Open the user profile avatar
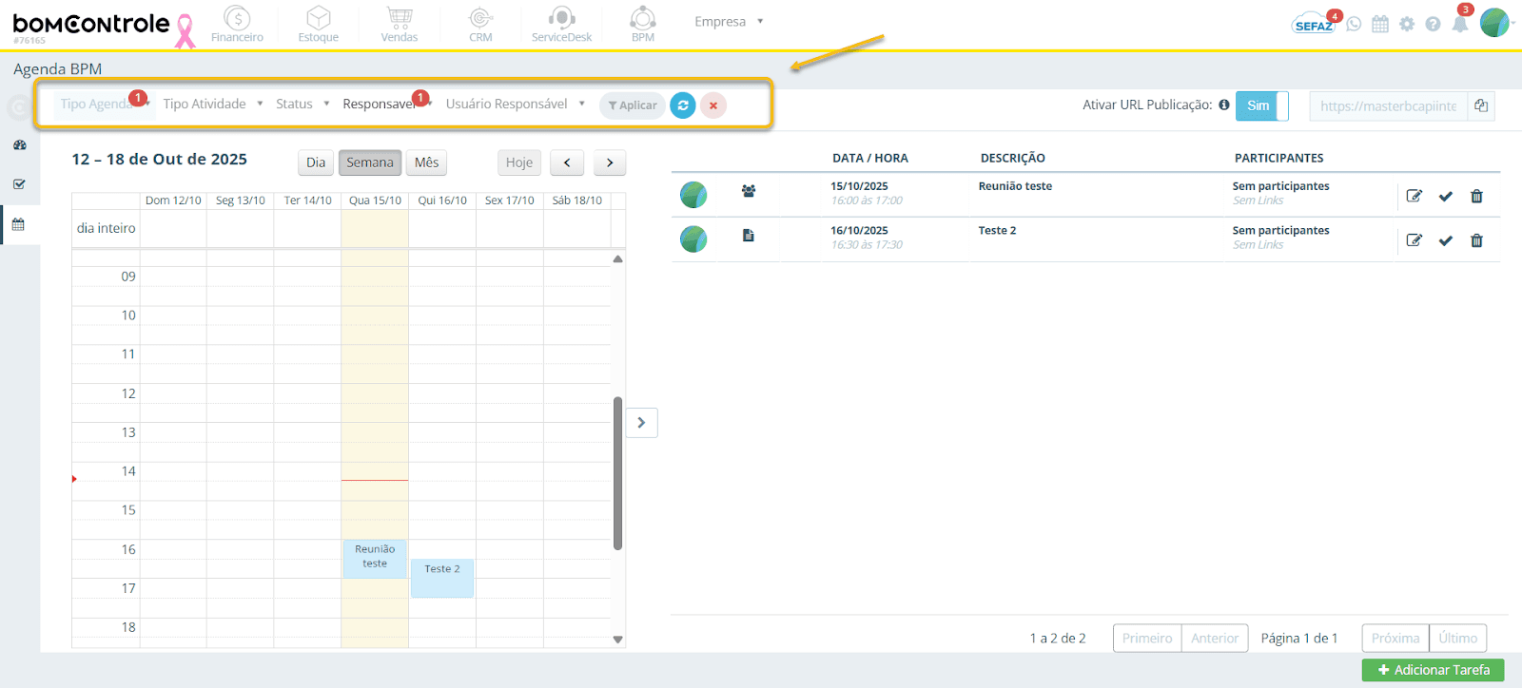This screenshot has height=688, width=1522. click(x=1495, y=23)
